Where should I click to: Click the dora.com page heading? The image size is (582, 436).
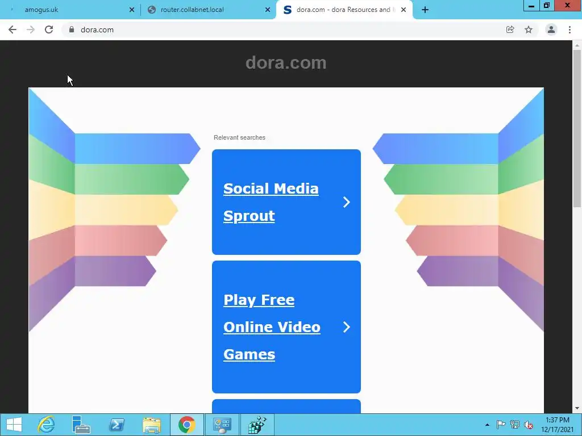(x=286, y=62)
